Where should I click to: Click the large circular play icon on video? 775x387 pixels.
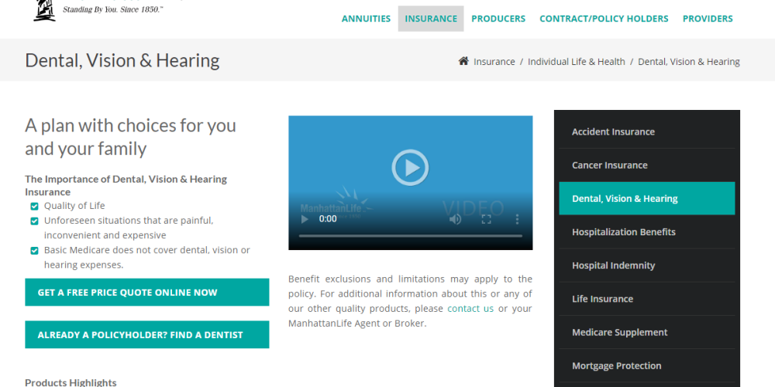click(x=410, y=167)
